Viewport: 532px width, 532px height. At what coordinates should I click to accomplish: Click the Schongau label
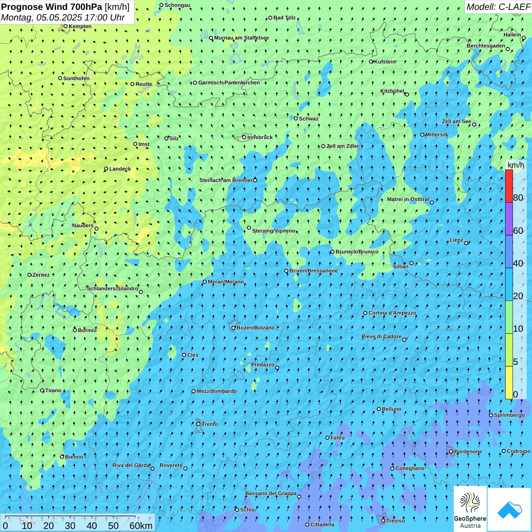(177, 5)
